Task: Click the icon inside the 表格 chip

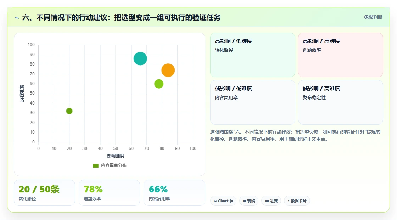Action: 245,201
